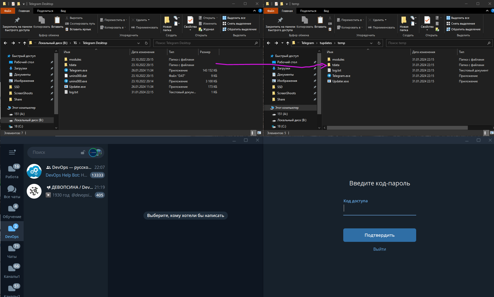The image size is (494, 297).
Task: Click Новая папка in temp window
Action: (404, 24)
